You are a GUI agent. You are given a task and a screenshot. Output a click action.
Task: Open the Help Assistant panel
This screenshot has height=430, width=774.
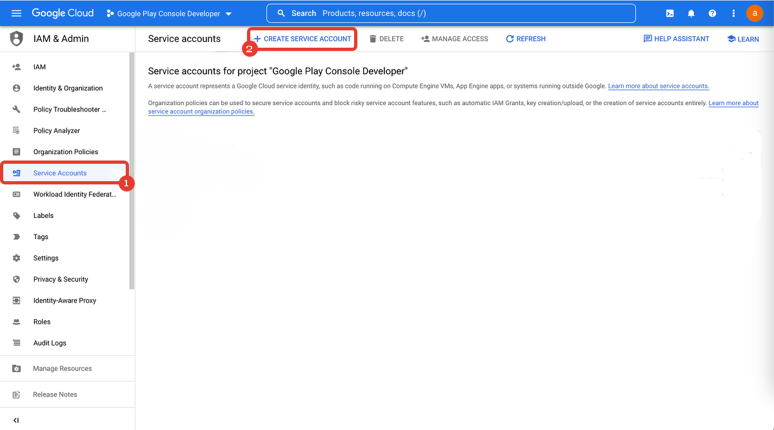pos(676,39)
